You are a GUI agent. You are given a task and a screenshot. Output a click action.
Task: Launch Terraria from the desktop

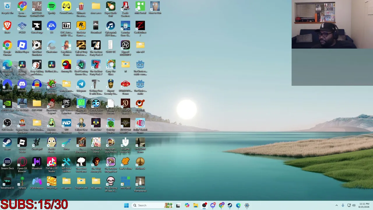(22, 183)
